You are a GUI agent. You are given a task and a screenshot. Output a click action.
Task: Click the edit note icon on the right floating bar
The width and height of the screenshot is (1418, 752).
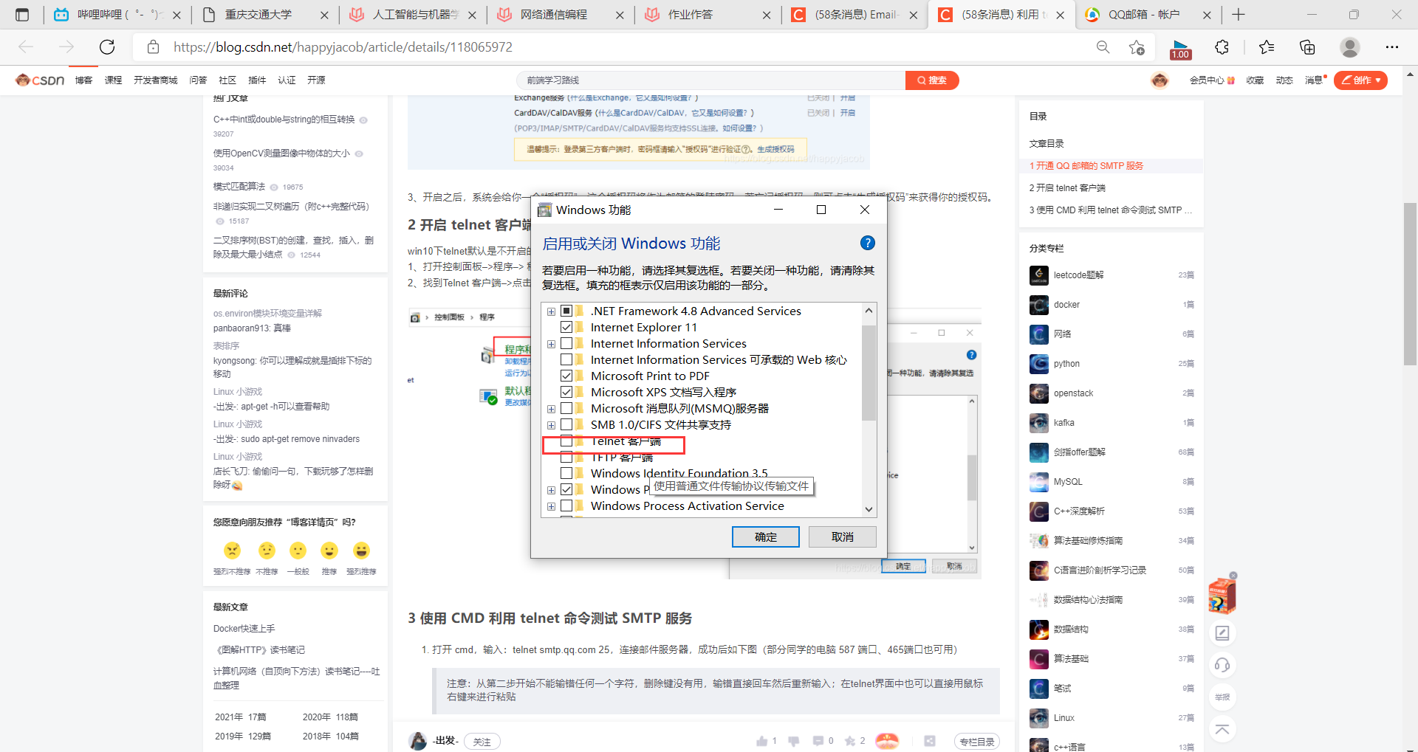[1222, 632]
